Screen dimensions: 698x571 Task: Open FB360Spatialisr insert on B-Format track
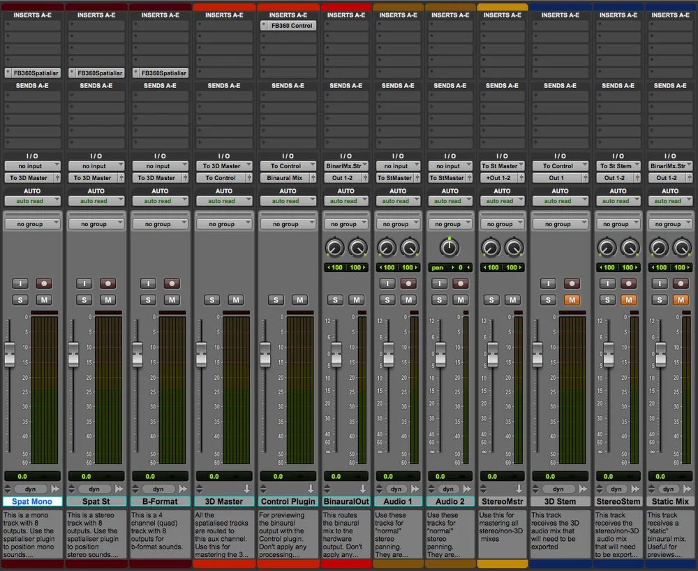pyautogui.click(x=161, y=73)
